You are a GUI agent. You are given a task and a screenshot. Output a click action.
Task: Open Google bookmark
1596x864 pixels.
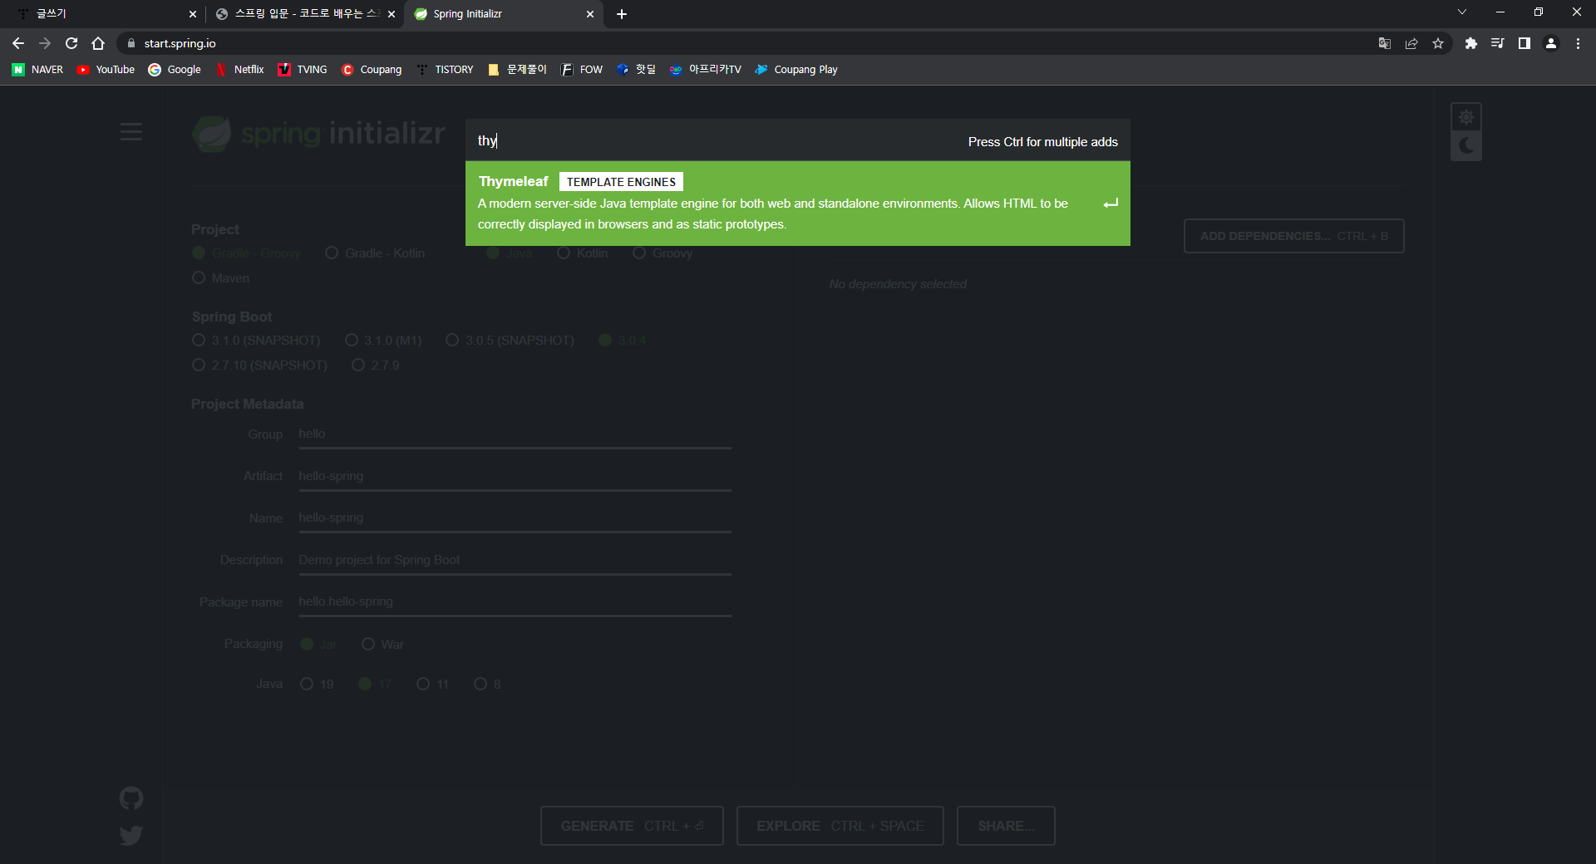pyautogui.click(x=175, y=70)
